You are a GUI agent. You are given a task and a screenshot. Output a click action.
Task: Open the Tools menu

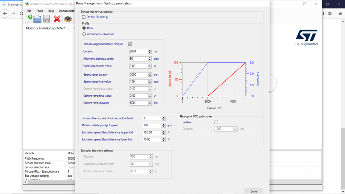tap(40, 11)
